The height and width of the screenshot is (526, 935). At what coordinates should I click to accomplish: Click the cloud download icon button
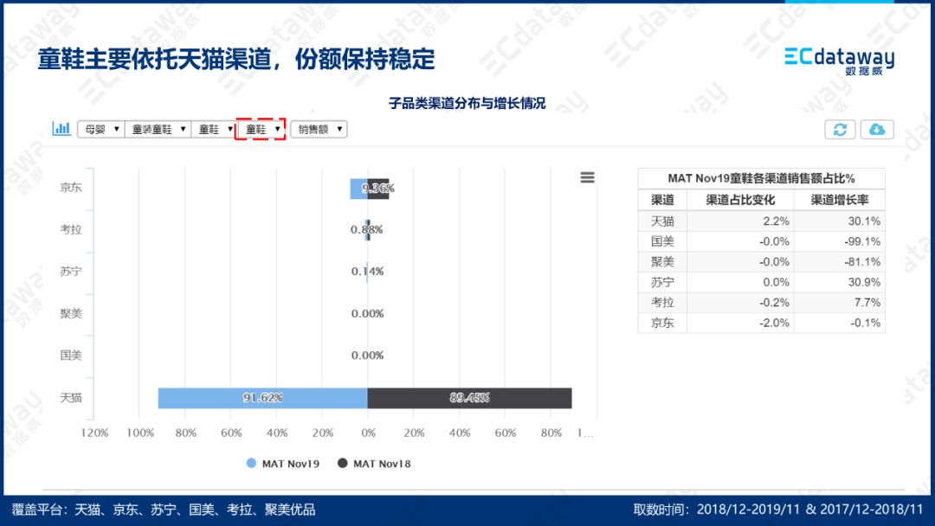point(876,129)
